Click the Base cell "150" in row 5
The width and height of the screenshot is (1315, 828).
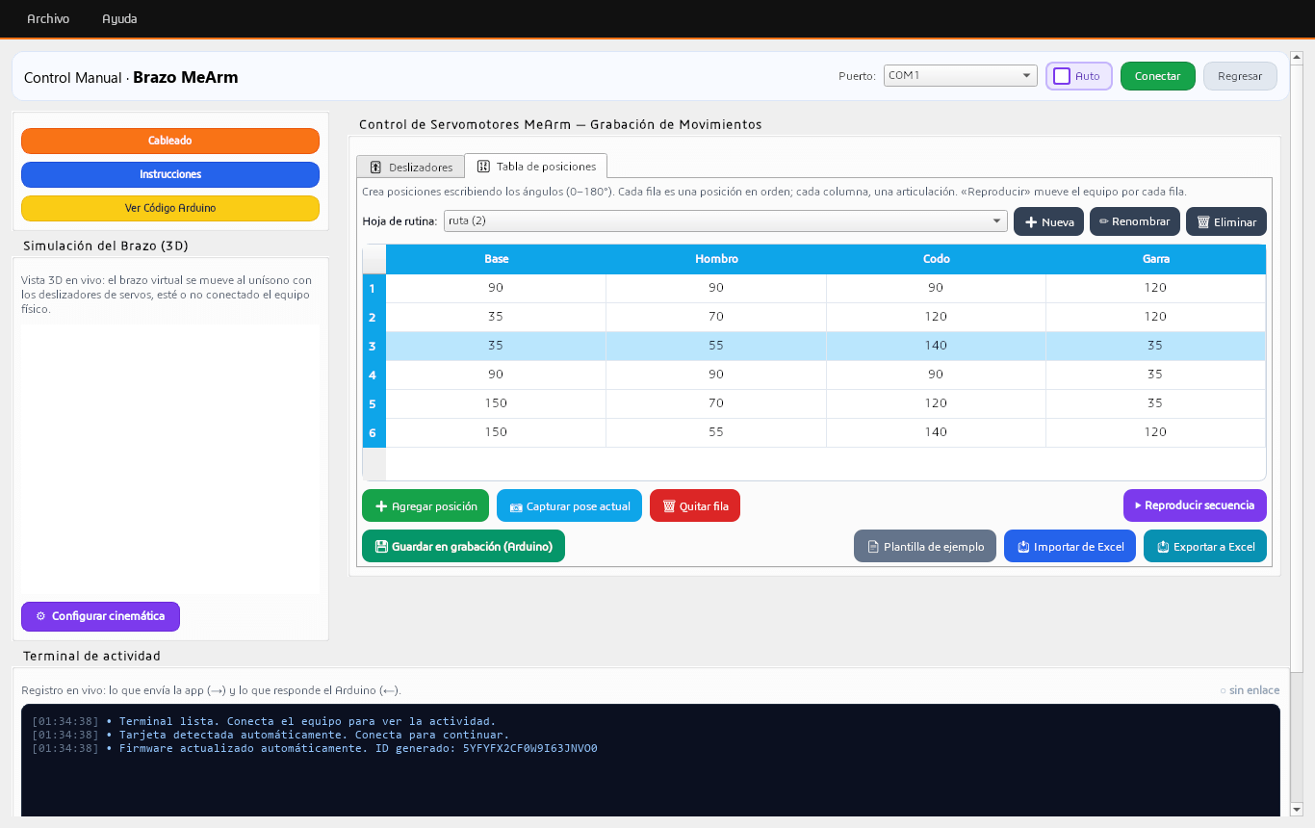(x=496, y=403)
